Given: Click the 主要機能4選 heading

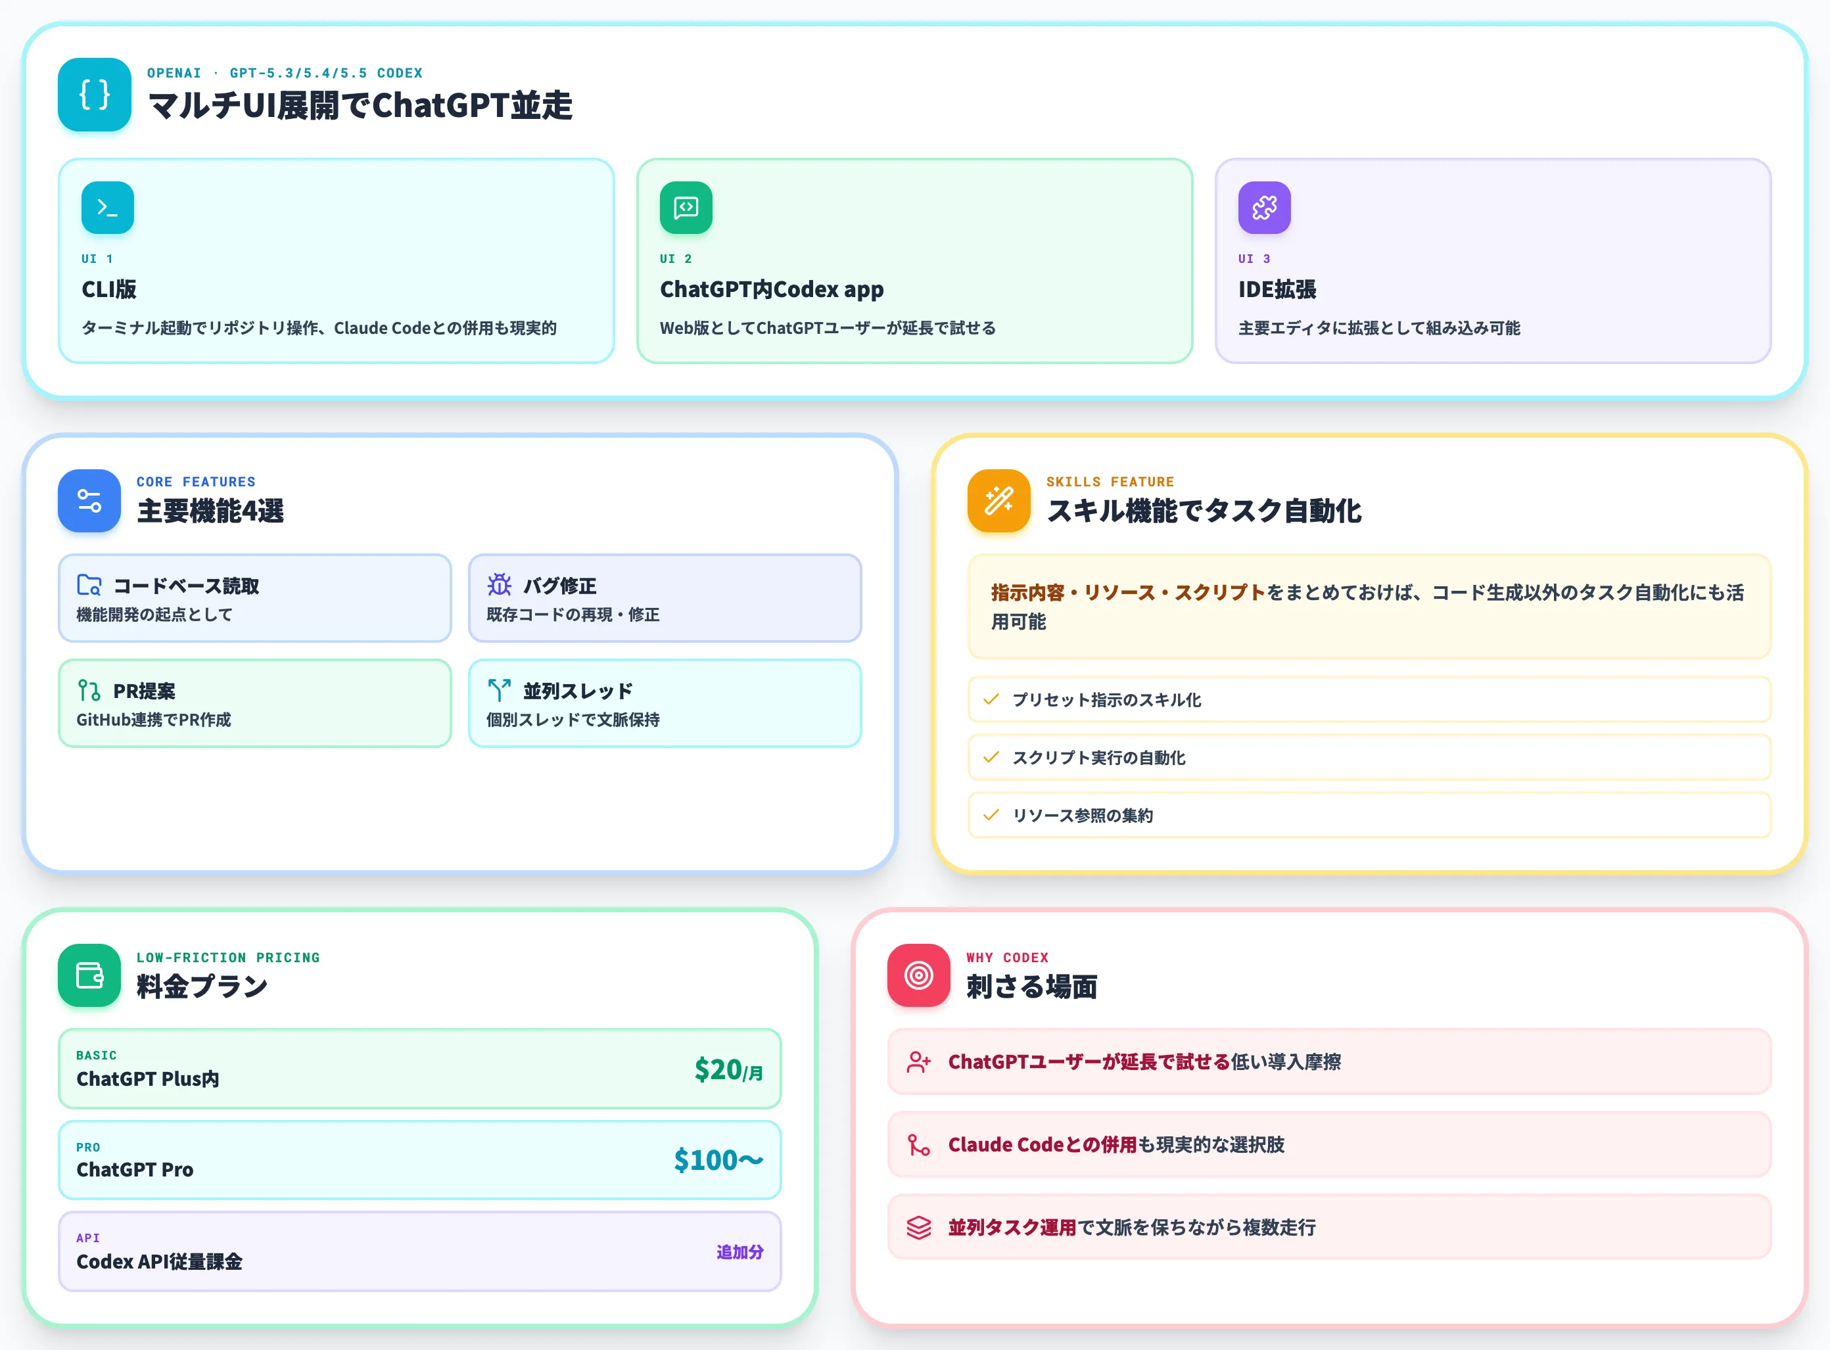Looking at the screenshot, I should (x=210, y=511).
